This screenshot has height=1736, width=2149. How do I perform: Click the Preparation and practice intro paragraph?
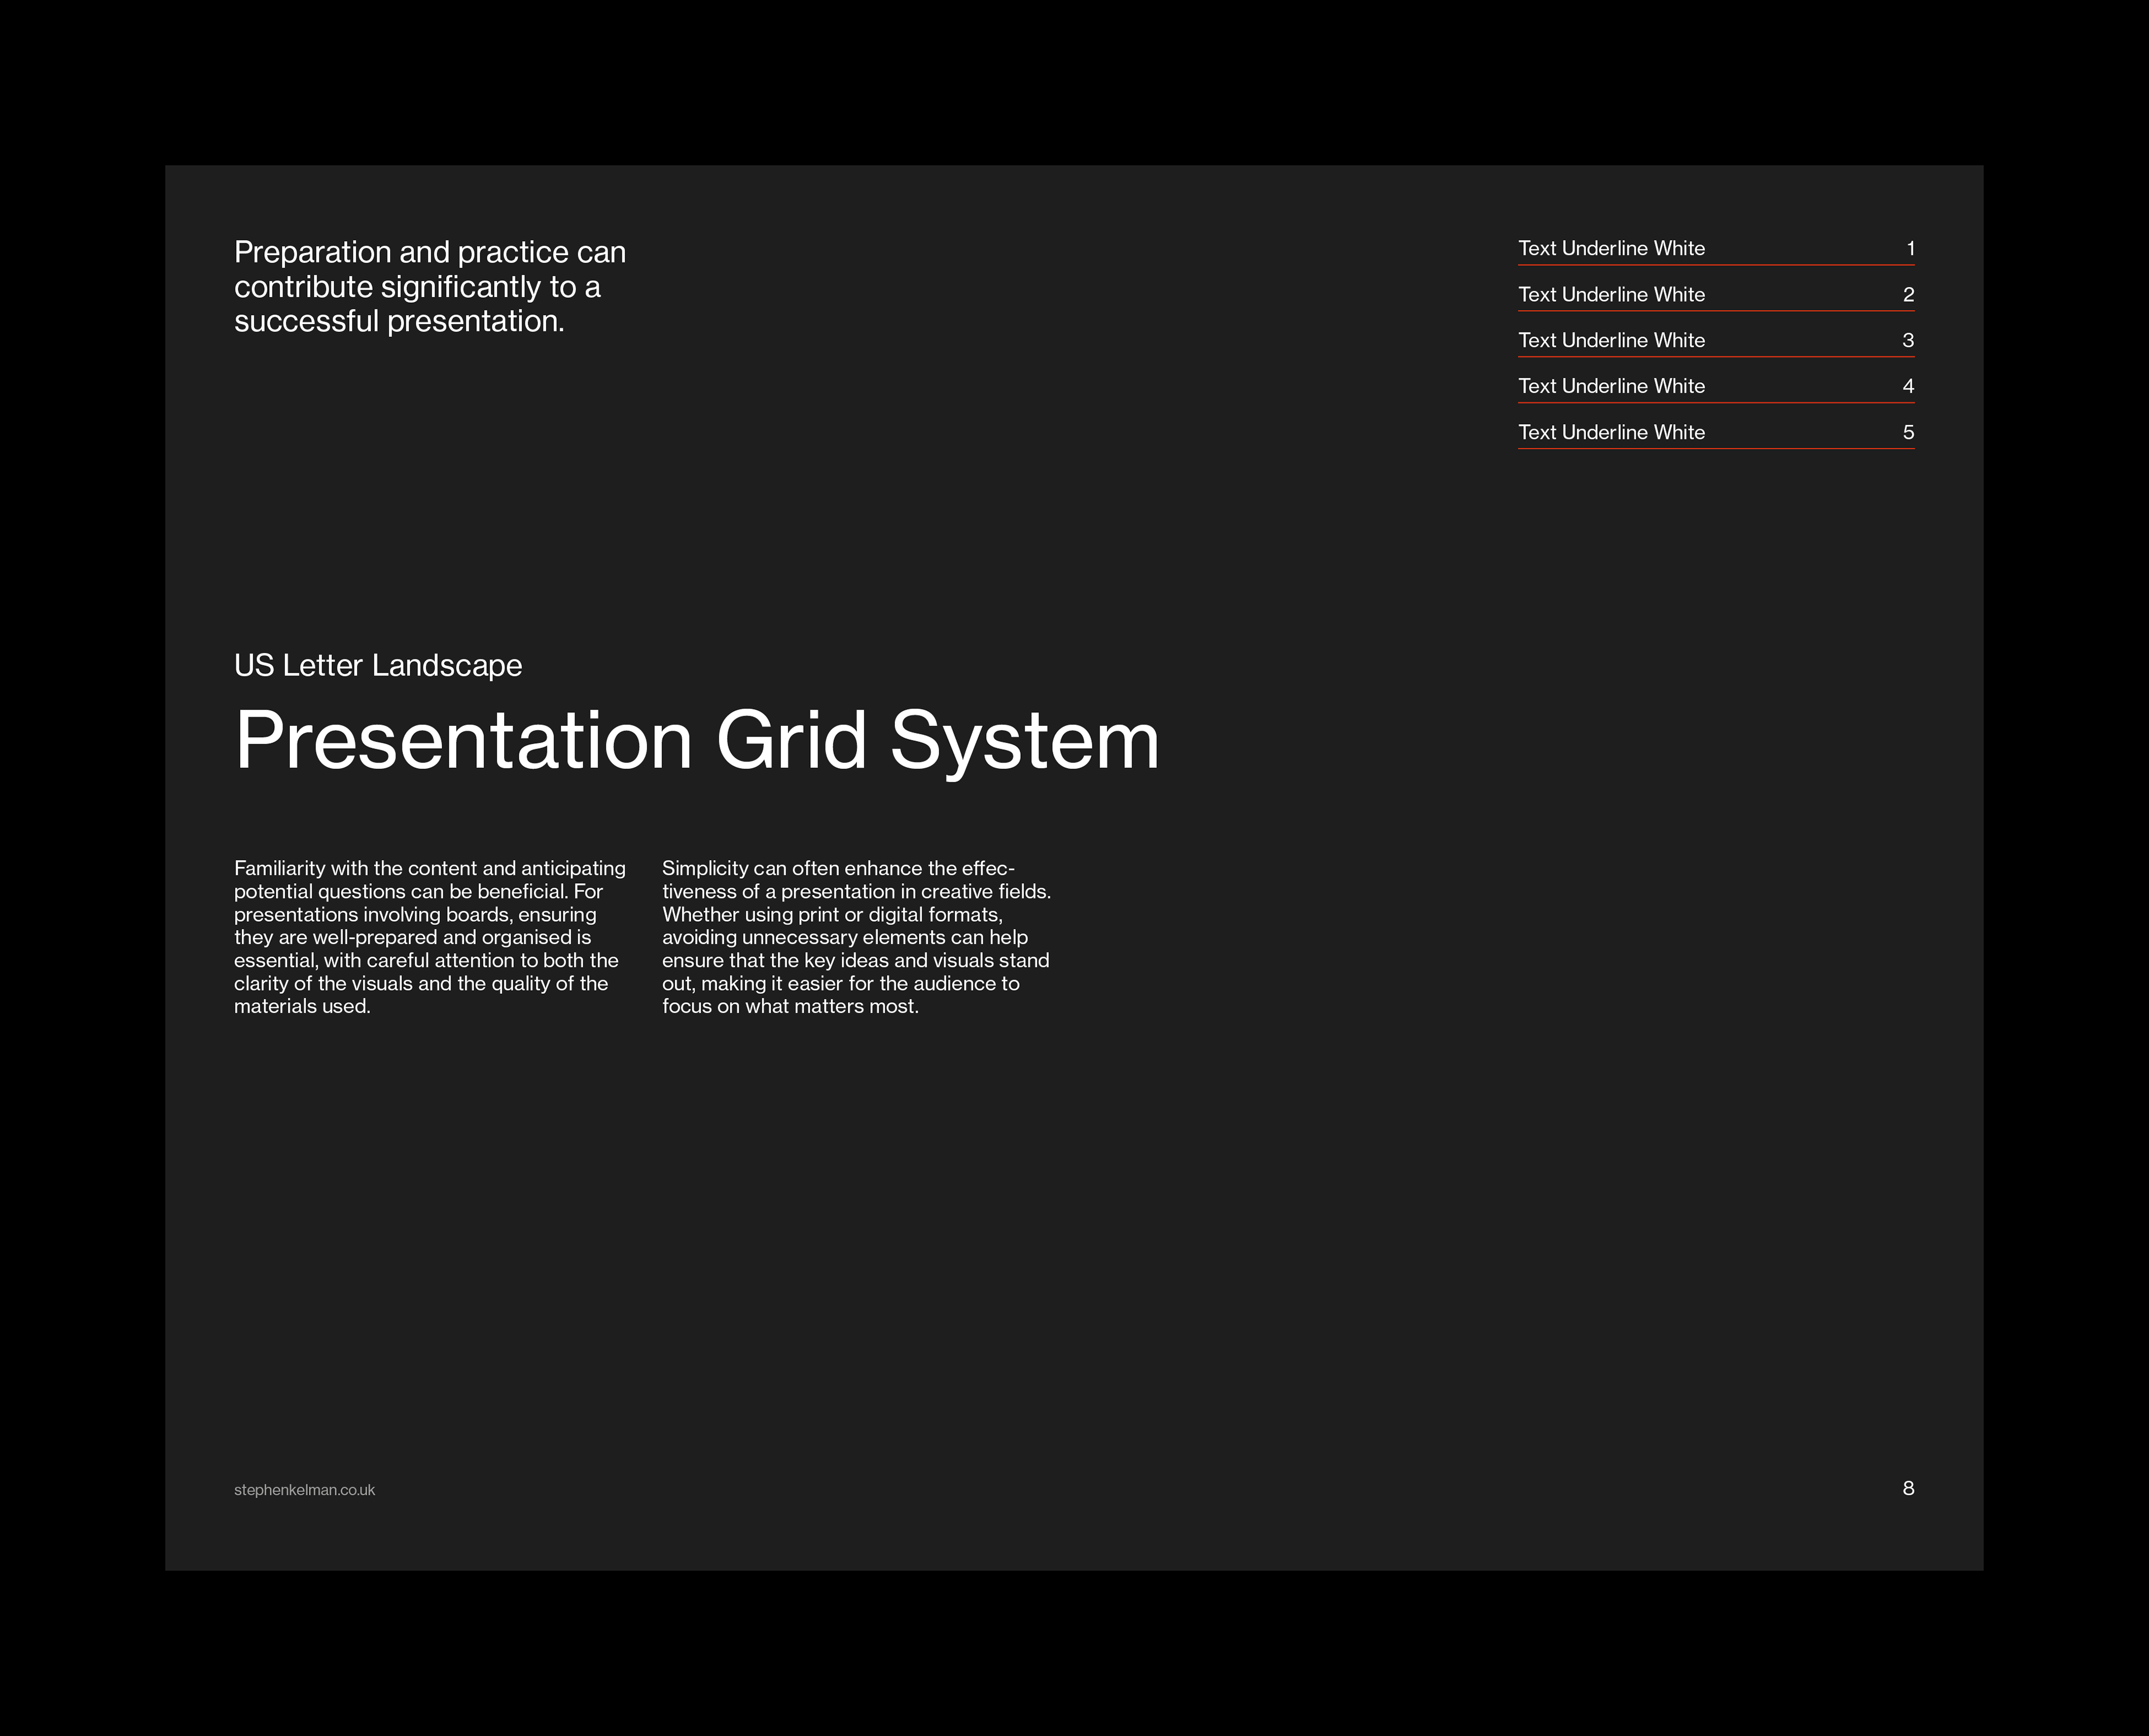[429, 286]
